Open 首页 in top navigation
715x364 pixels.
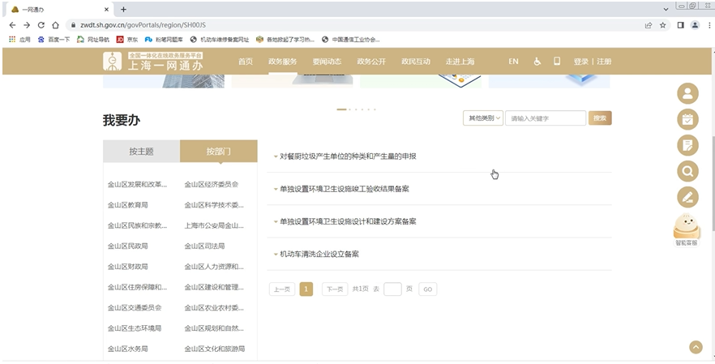coord(246,61)
